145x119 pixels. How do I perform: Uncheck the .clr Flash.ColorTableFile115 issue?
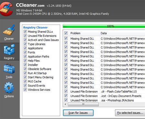click(x=66, y=91)
